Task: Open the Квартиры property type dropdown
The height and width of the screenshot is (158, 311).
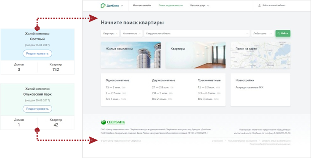Action: [110, 34]
